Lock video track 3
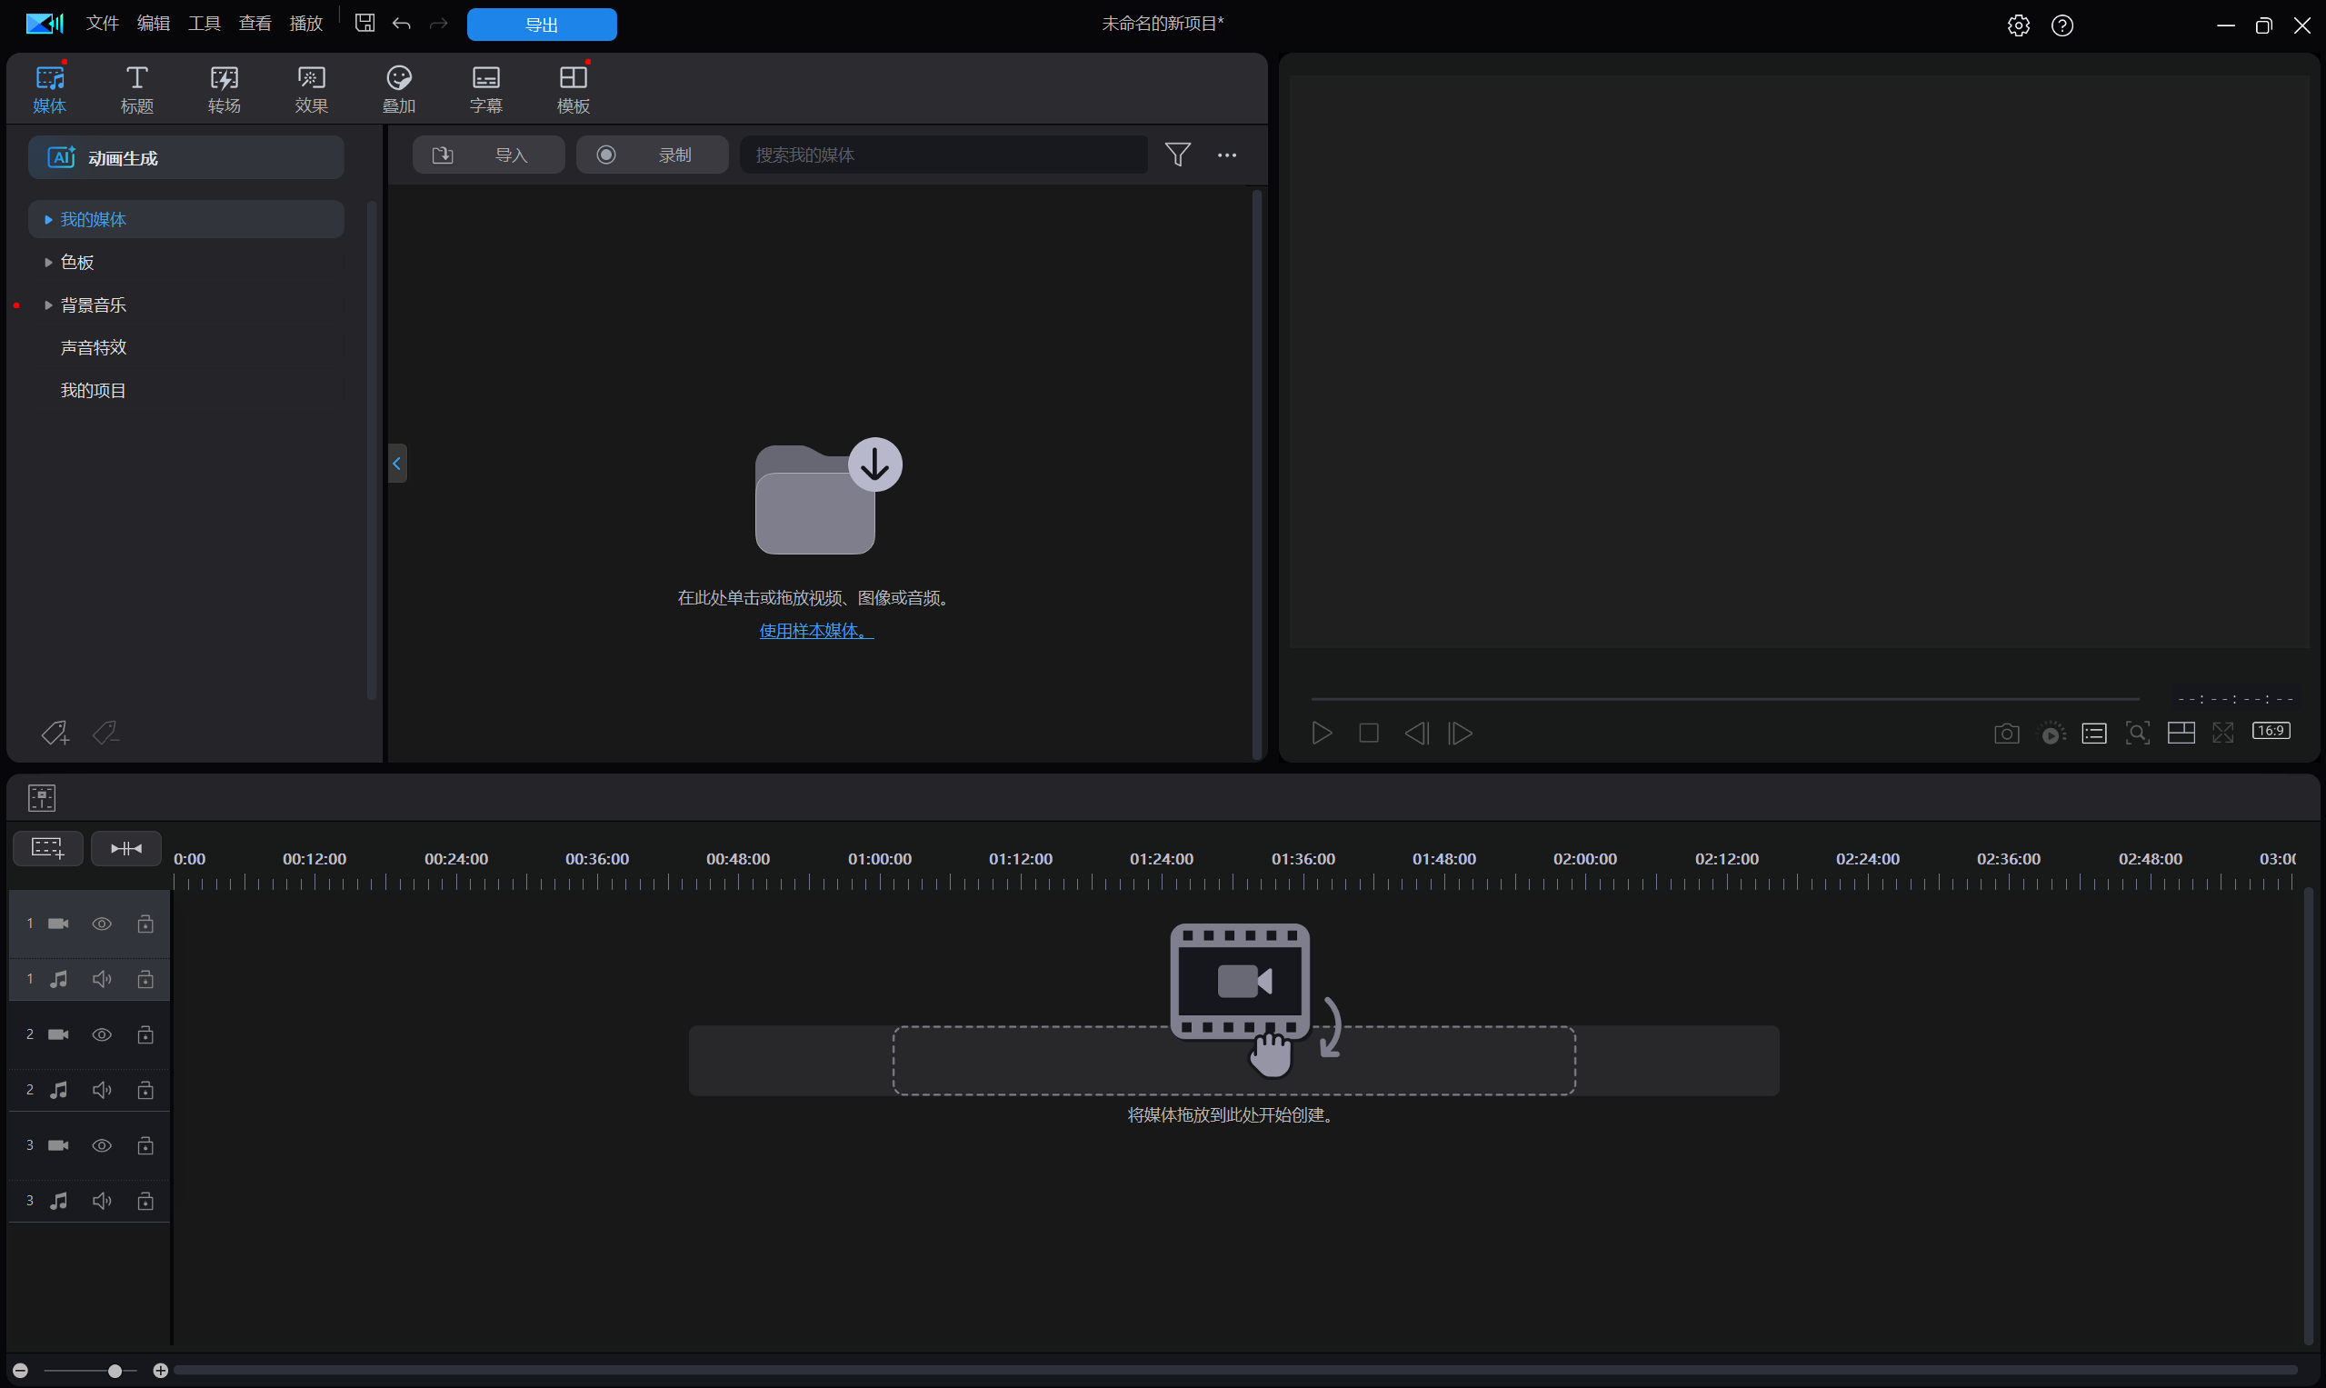Viewport: 2326px width, 1388px height. (x=145, y=1145)
